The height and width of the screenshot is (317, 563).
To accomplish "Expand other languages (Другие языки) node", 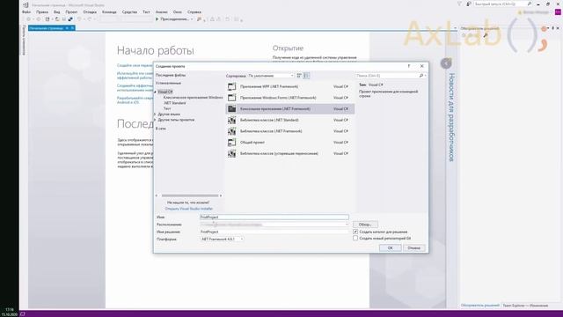I will (x=156, y=114).
